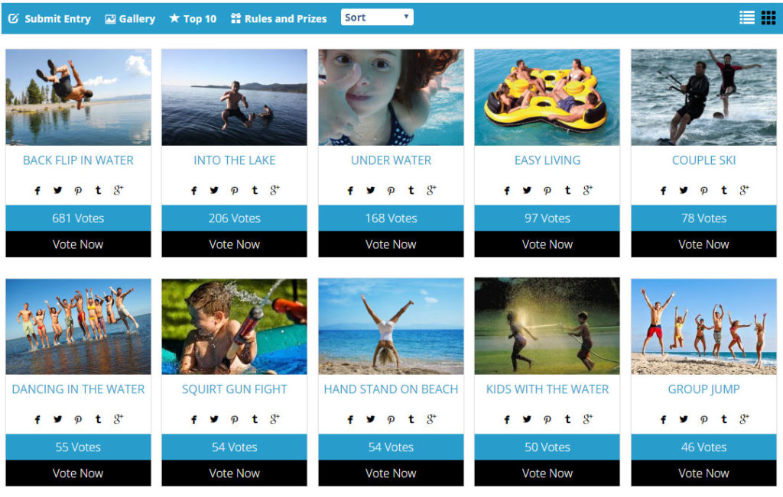Tweet the Squirt Gun Fight entry
783x497 pixels.
click(214, 419)
